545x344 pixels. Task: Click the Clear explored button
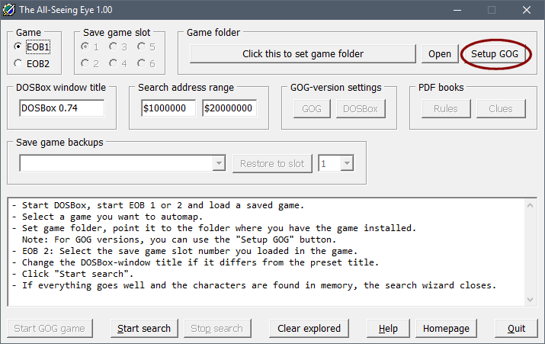pyautogui.click(x=309, y=328)
